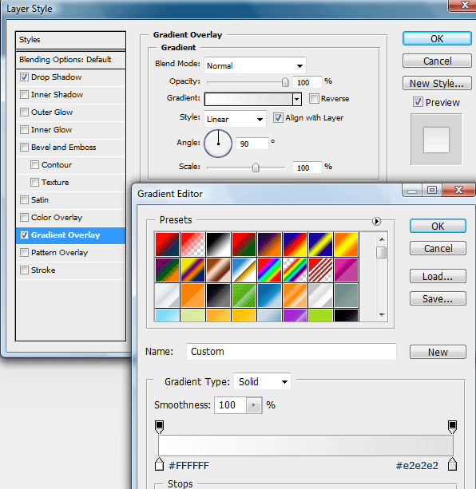Enable the Outer Glow checkbox

24,112
